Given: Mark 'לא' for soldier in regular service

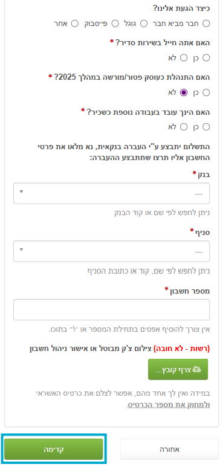Looking at the screenshot, I should pos(184,58).
